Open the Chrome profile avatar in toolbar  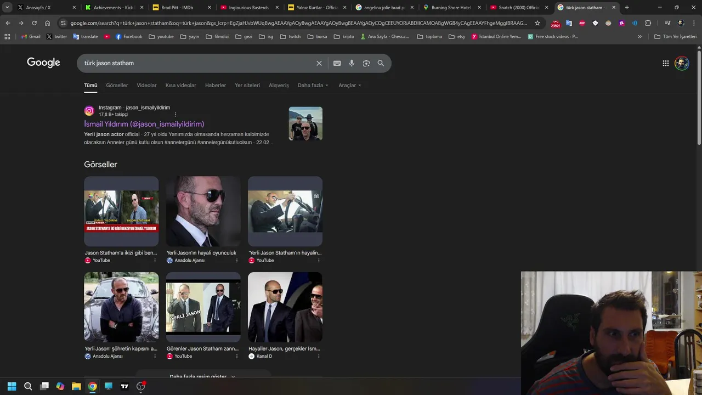pyautogui.click(x=681, y=23)
